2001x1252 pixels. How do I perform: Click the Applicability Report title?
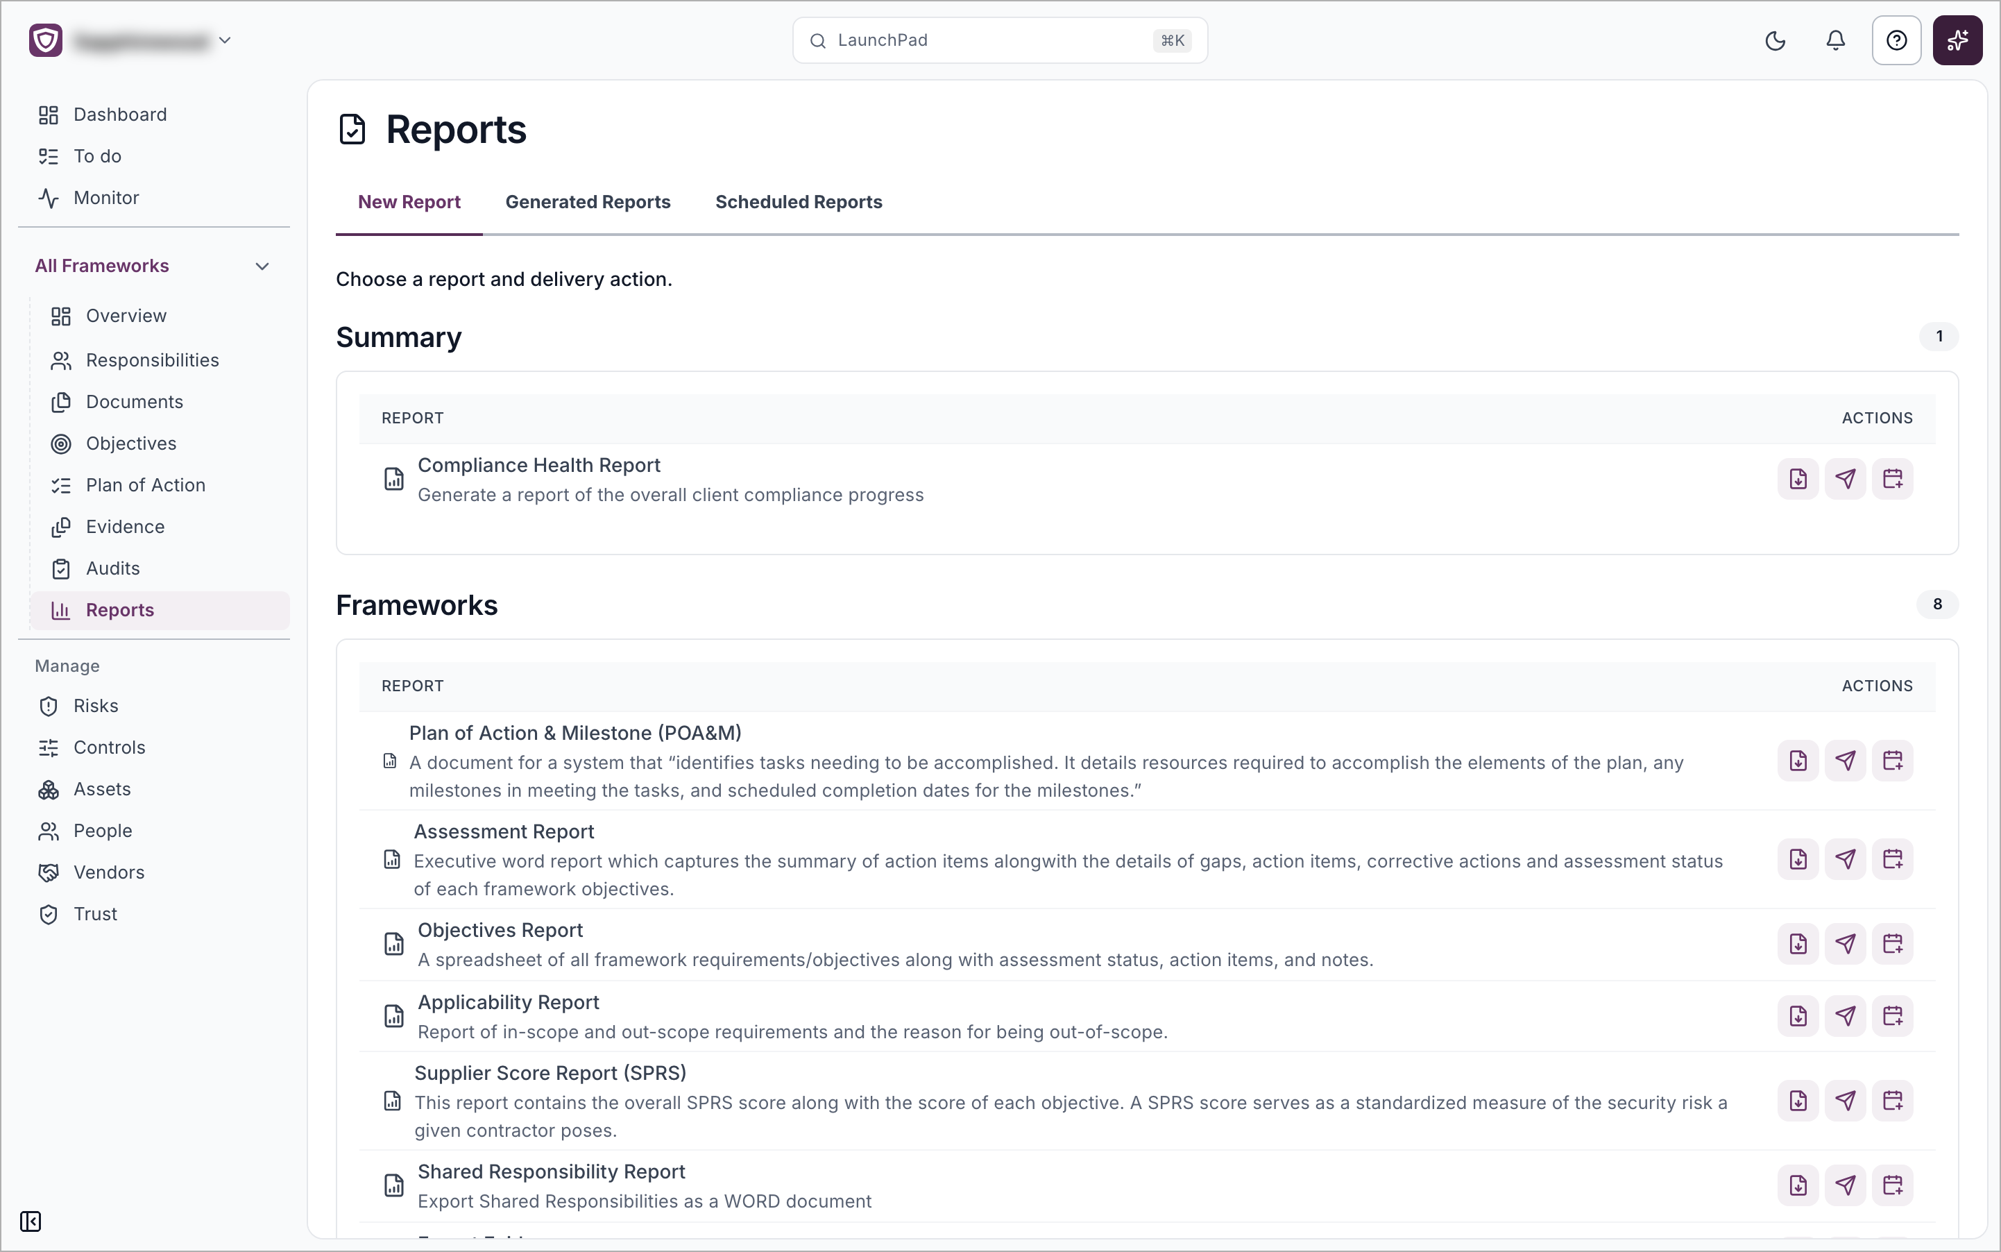tap(507, 1002)
